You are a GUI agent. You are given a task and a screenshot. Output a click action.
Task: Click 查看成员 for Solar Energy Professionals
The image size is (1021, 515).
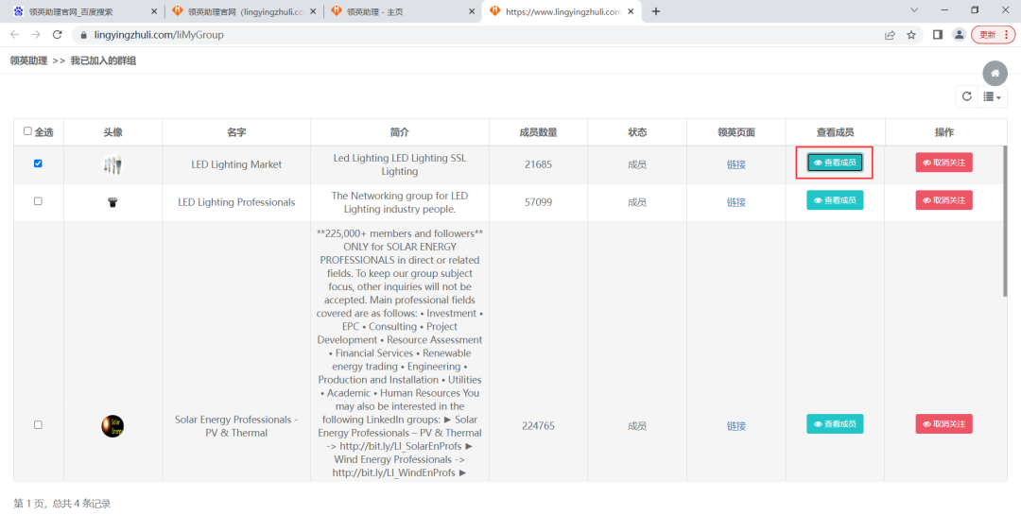coord(835,424)
